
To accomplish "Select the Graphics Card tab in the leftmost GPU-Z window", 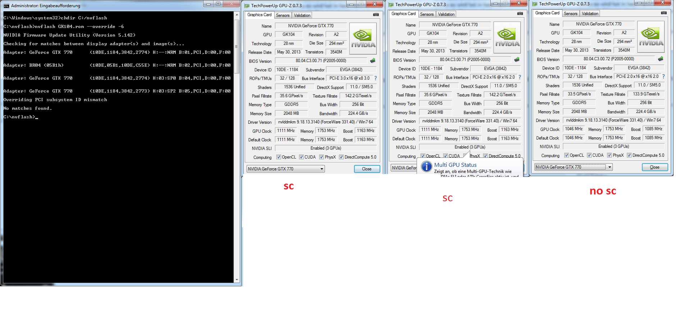I will coord(260,15).
